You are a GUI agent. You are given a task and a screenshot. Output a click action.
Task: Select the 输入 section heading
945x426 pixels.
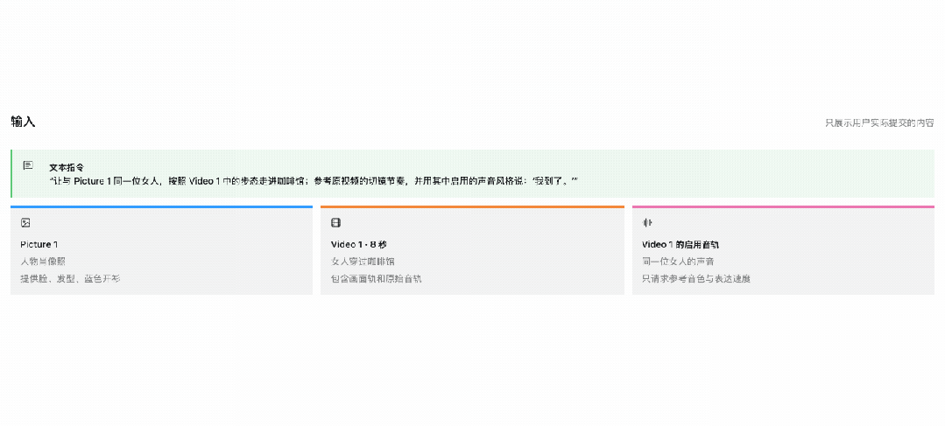(x=23, y=122)
